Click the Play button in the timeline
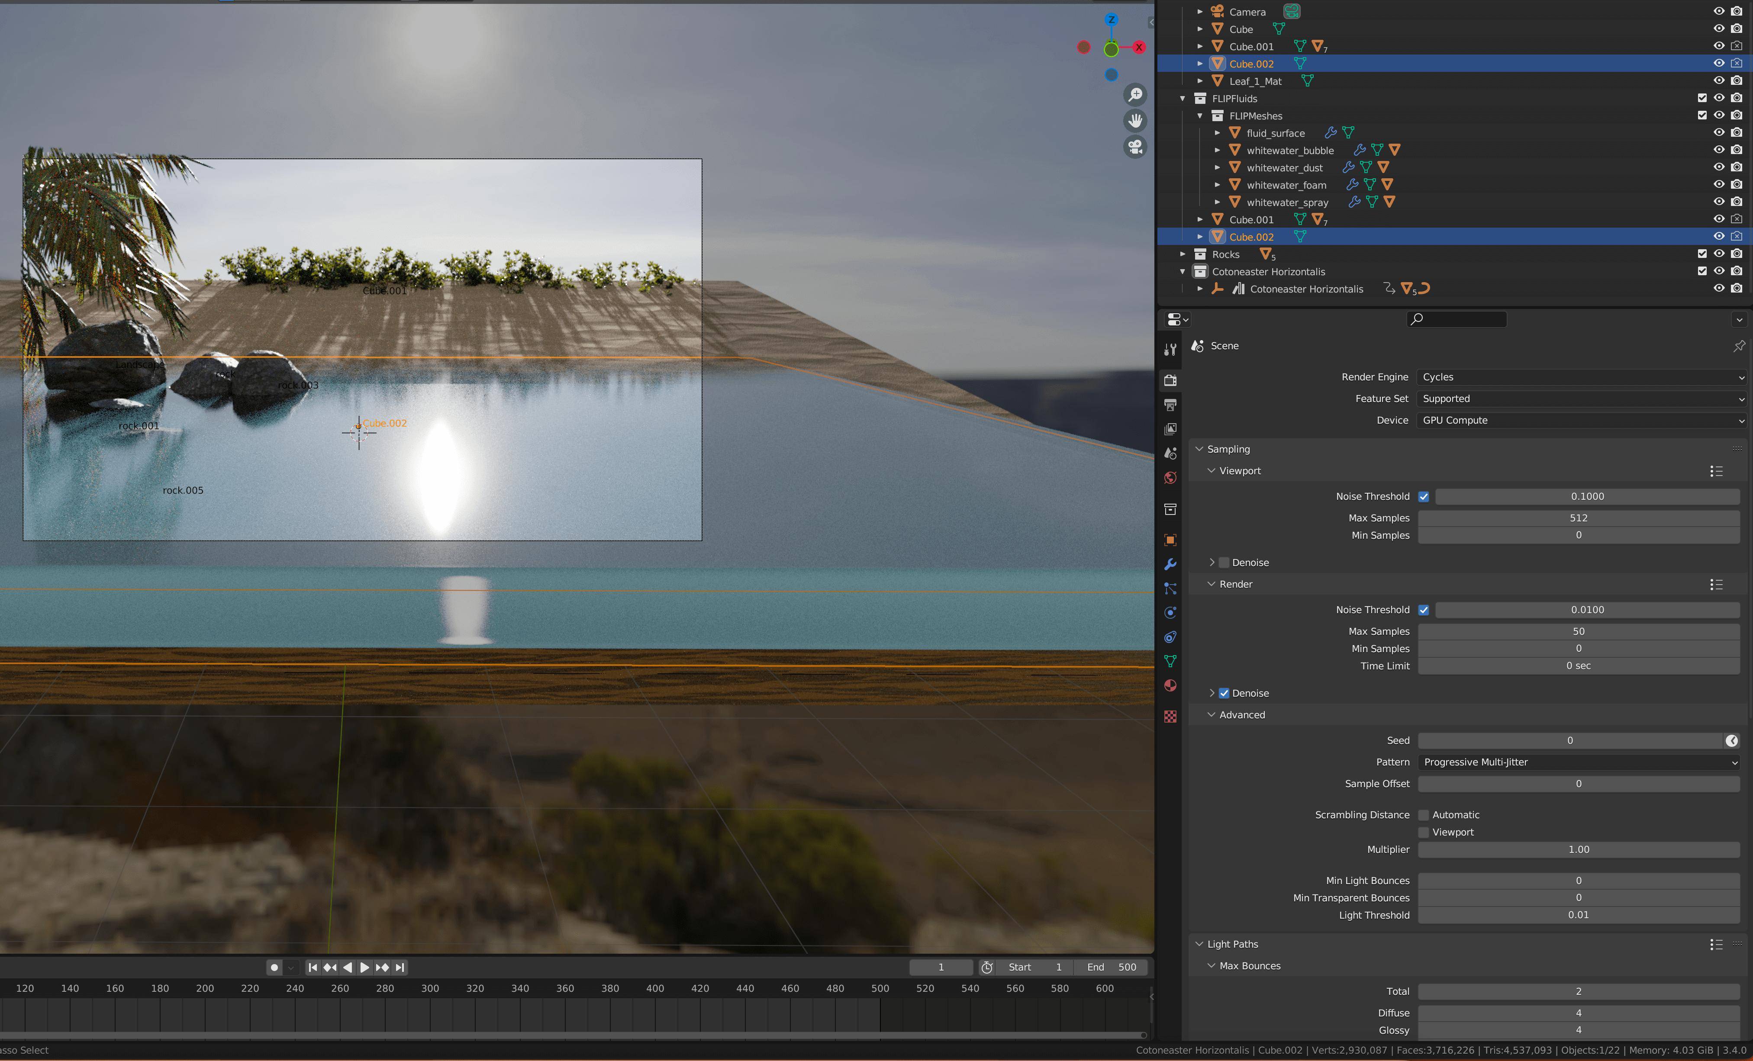This screenshot has height=1061, width=1753. tap(365, 967)
